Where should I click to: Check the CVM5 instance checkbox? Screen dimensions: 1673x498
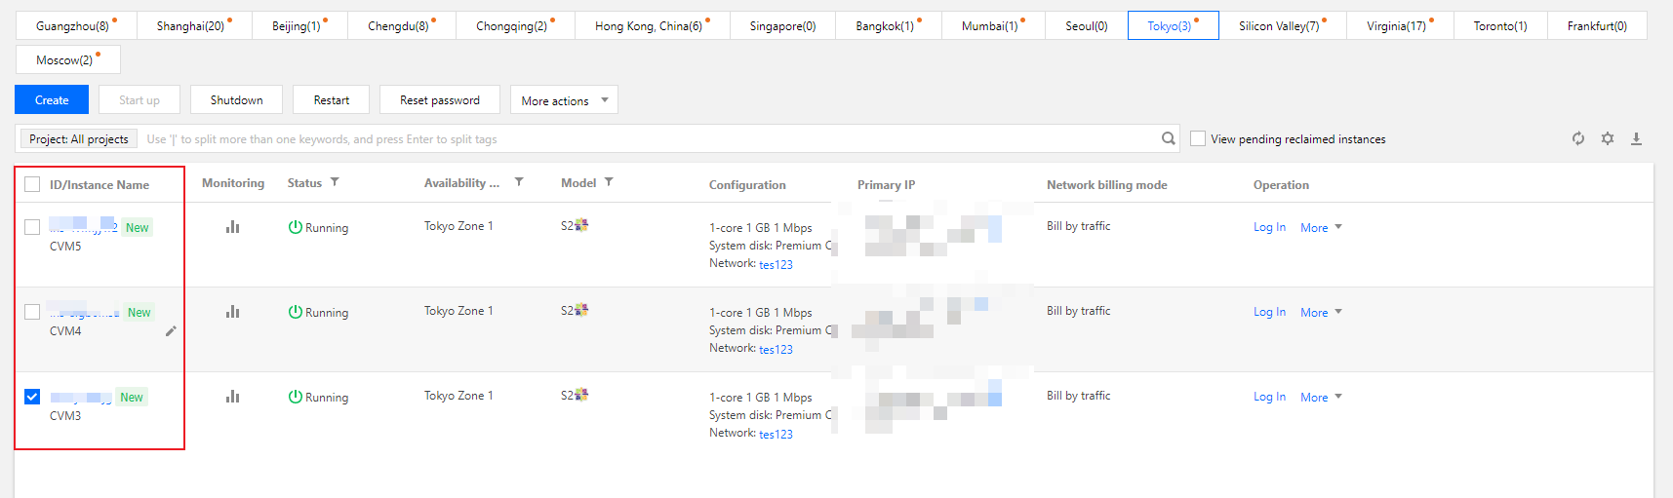(32, 227)
